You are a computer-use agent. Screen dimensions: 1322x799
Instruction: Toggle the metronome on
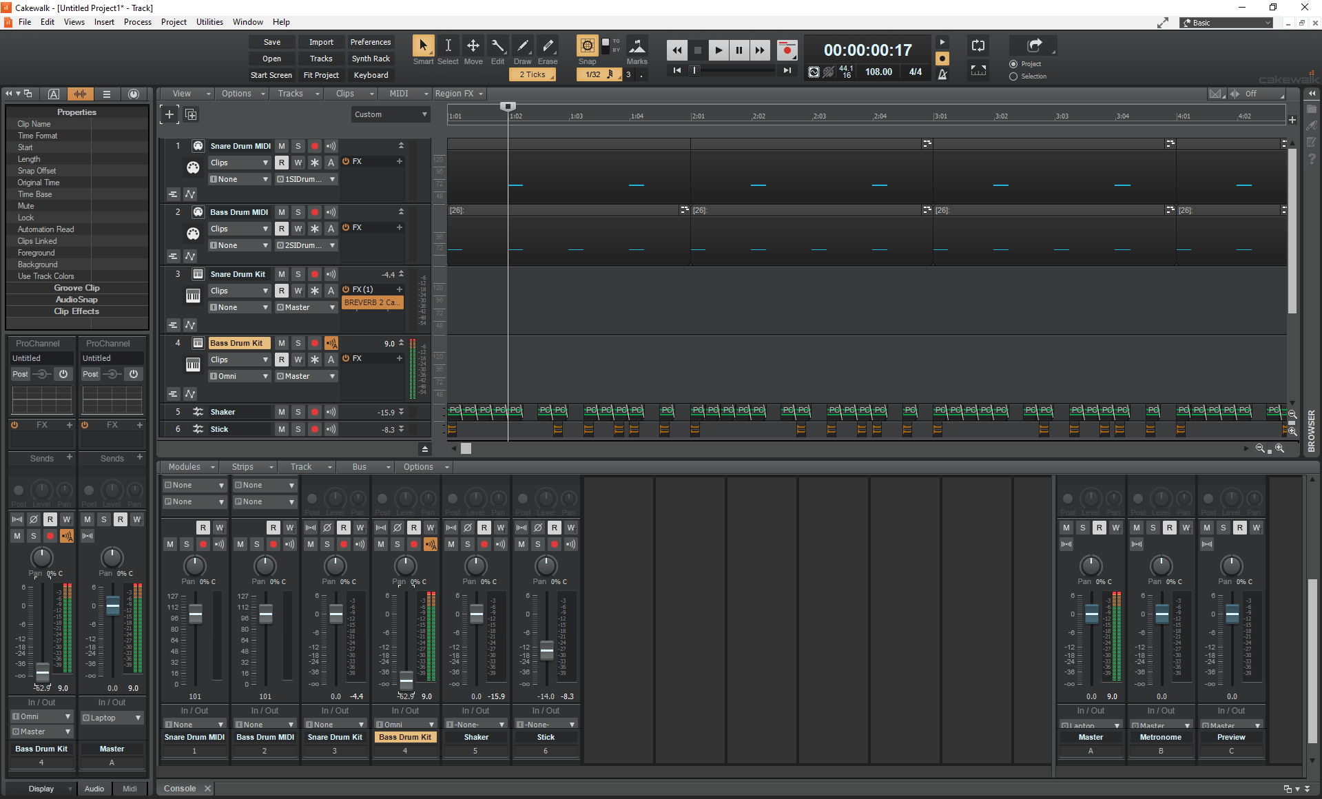pos(942,72)
